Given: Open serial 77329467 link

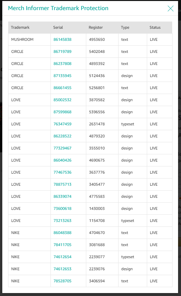Looking at the screenshot, I should pos(63,148).
